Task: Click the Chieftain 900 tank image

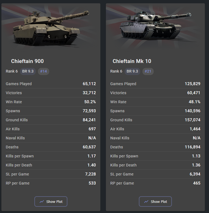Action: coord(51,27)
